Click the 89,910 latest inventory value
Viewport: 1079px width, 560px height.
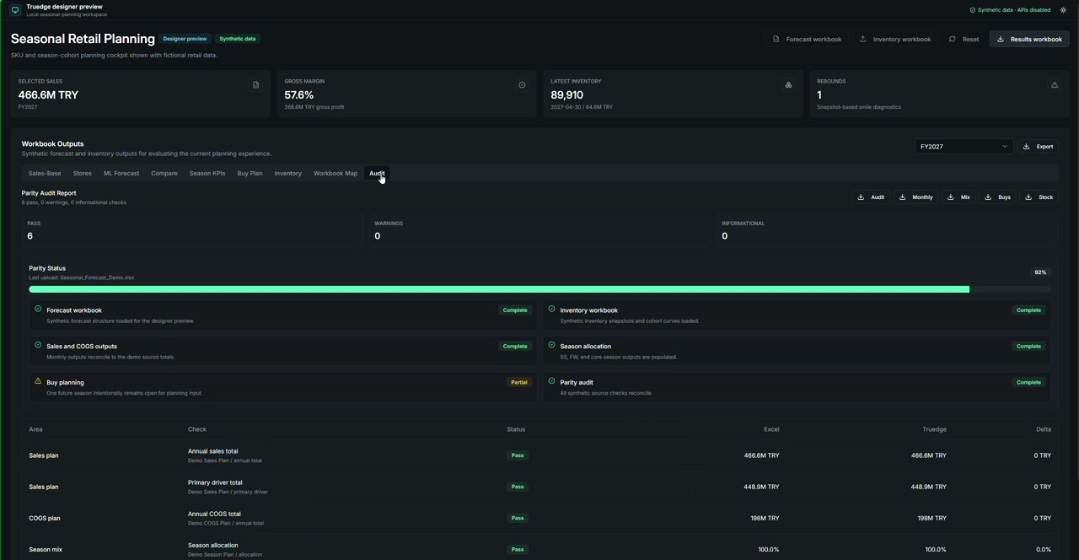pos(566,95)
